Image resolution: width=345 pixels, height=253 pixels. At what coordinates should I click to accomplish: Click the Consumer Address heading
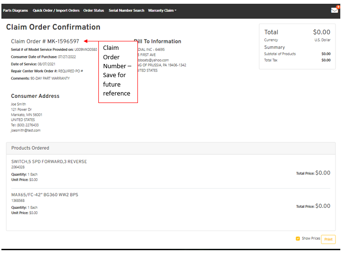tap(35, 96)
